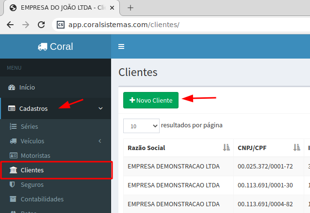
Task: Collapse the Cadastros menu section
Action: click(100, 108)
